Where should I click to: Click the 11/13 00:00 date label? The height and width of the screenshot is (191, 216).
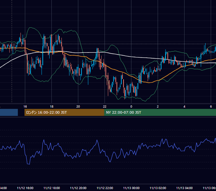(131, 188)
